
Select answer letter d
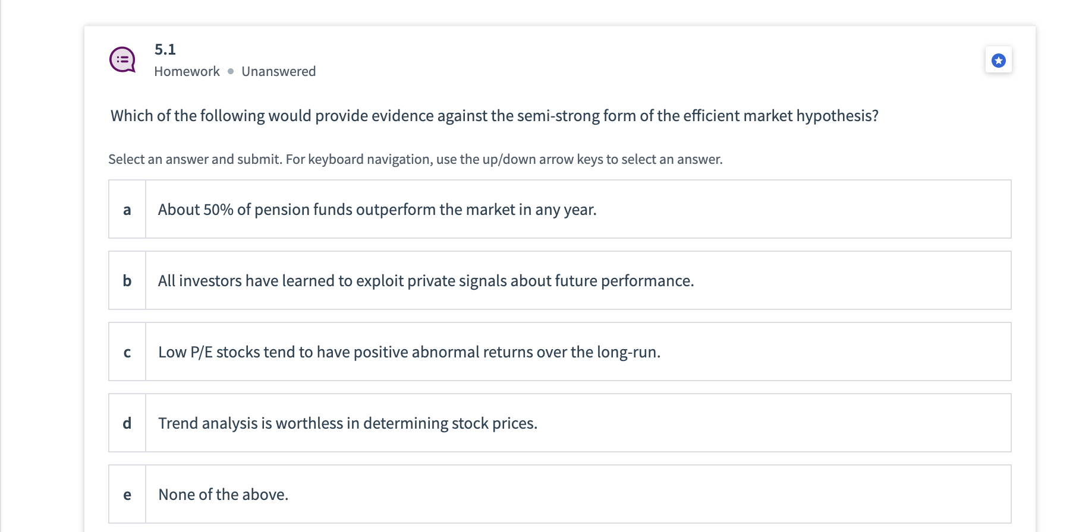(127, 423)
